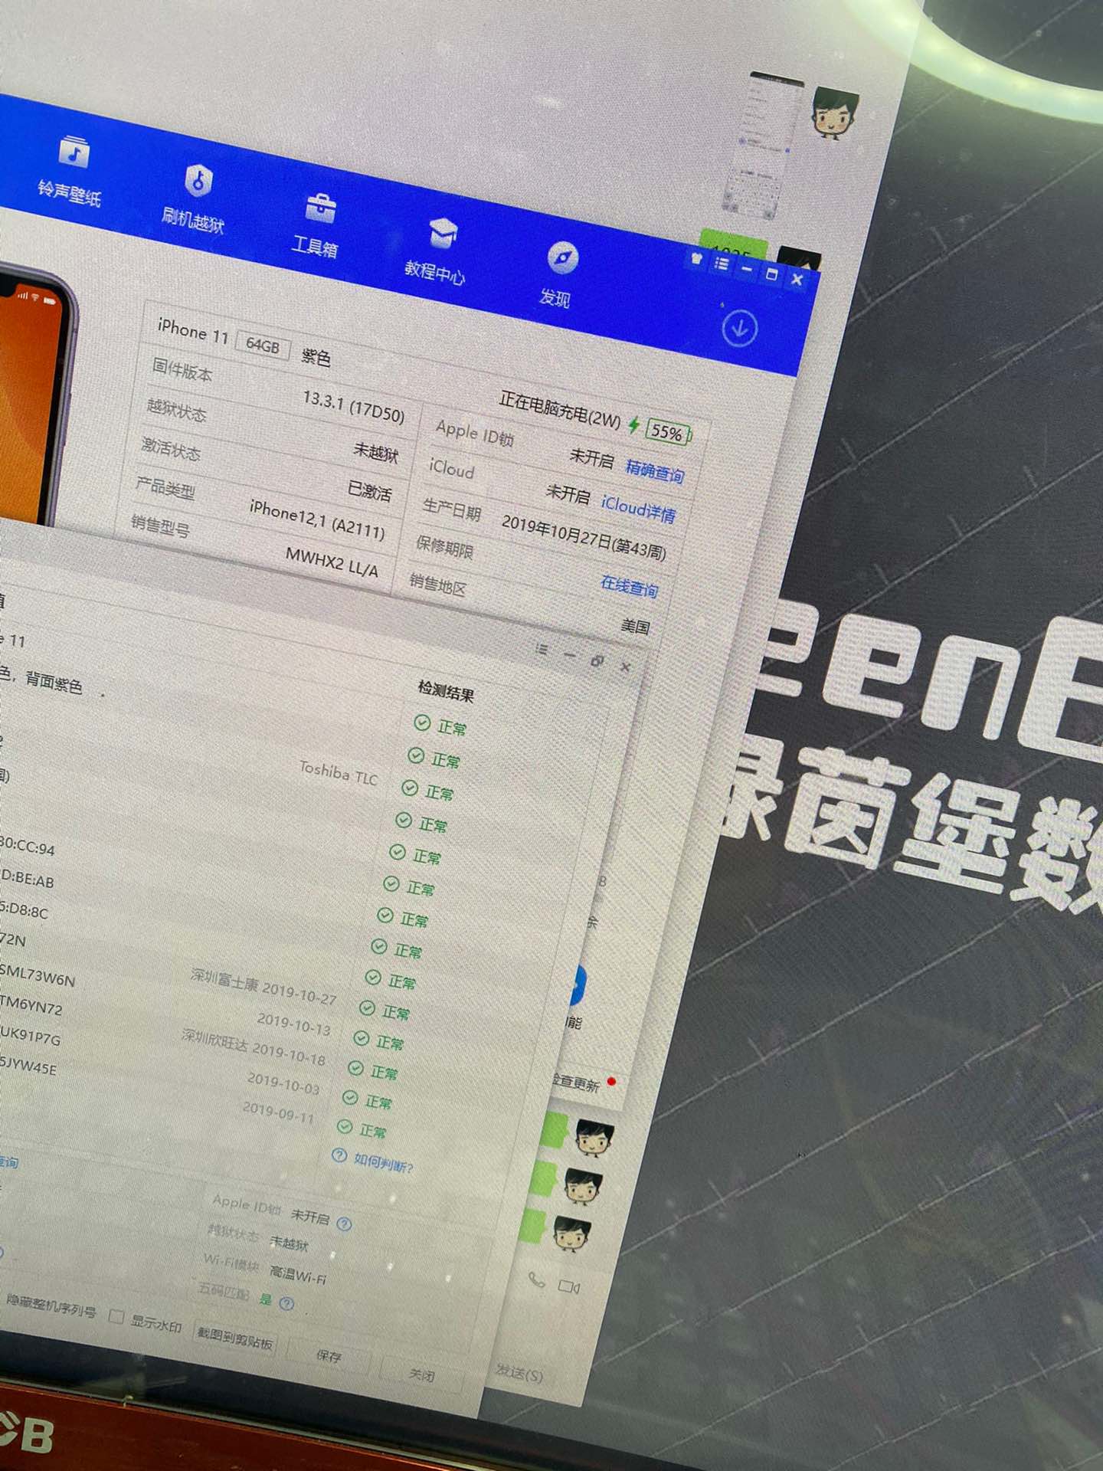This screenshot has width=1103, height=1471.
Task: Click help icon beside Apple ID锁 未开启 in report
Action: [x=345, y=1224]
